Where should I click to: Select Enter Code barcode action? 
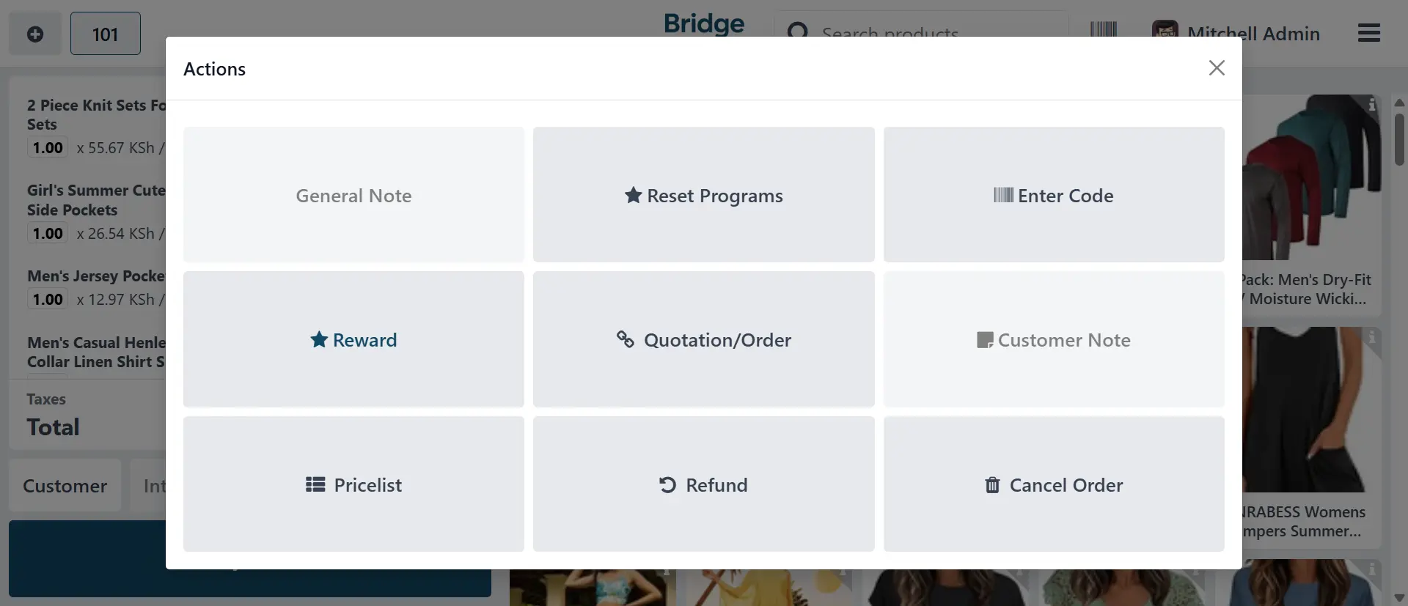[x=1053, y=195]
